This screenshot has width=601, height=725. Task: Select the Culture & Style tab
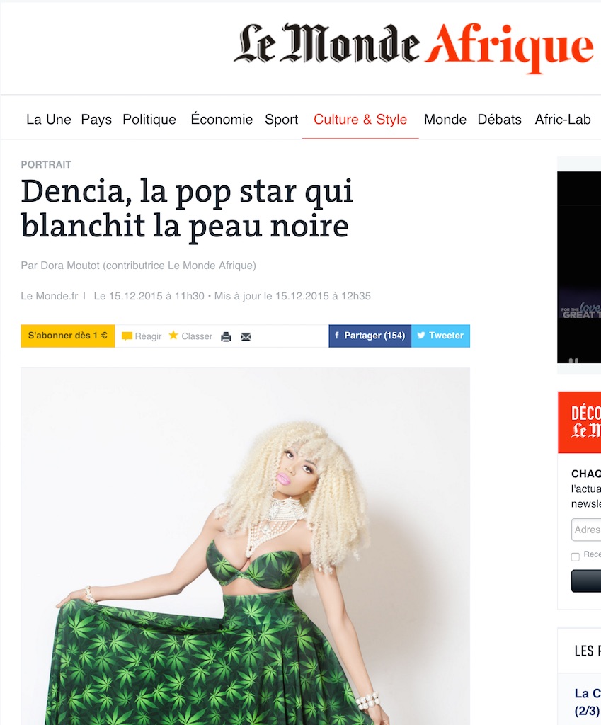360,119
